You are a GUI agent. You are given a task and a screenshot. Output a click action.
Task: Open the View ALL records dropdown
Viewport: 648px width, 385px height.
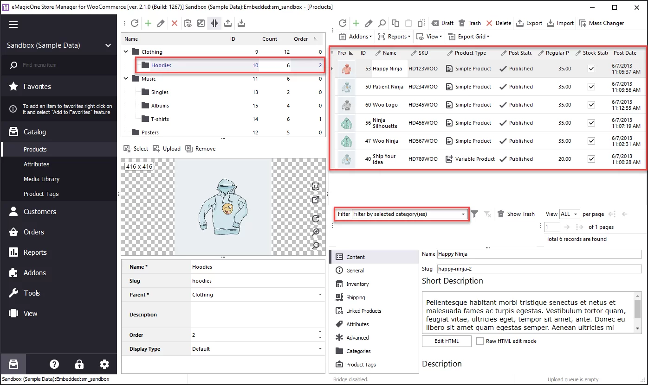[x=570, y=214]
